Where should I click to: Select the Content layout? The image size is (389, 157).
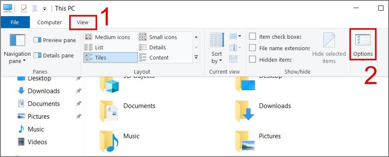pos(154,57)
